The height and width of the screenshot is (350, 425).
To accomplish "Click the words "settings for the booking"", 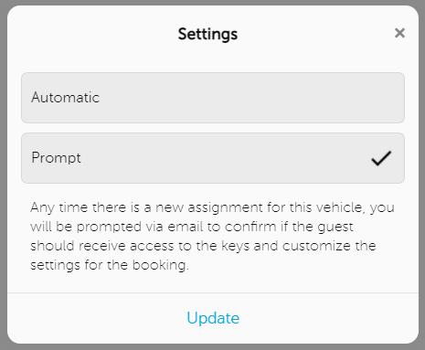I will point(110,265).
